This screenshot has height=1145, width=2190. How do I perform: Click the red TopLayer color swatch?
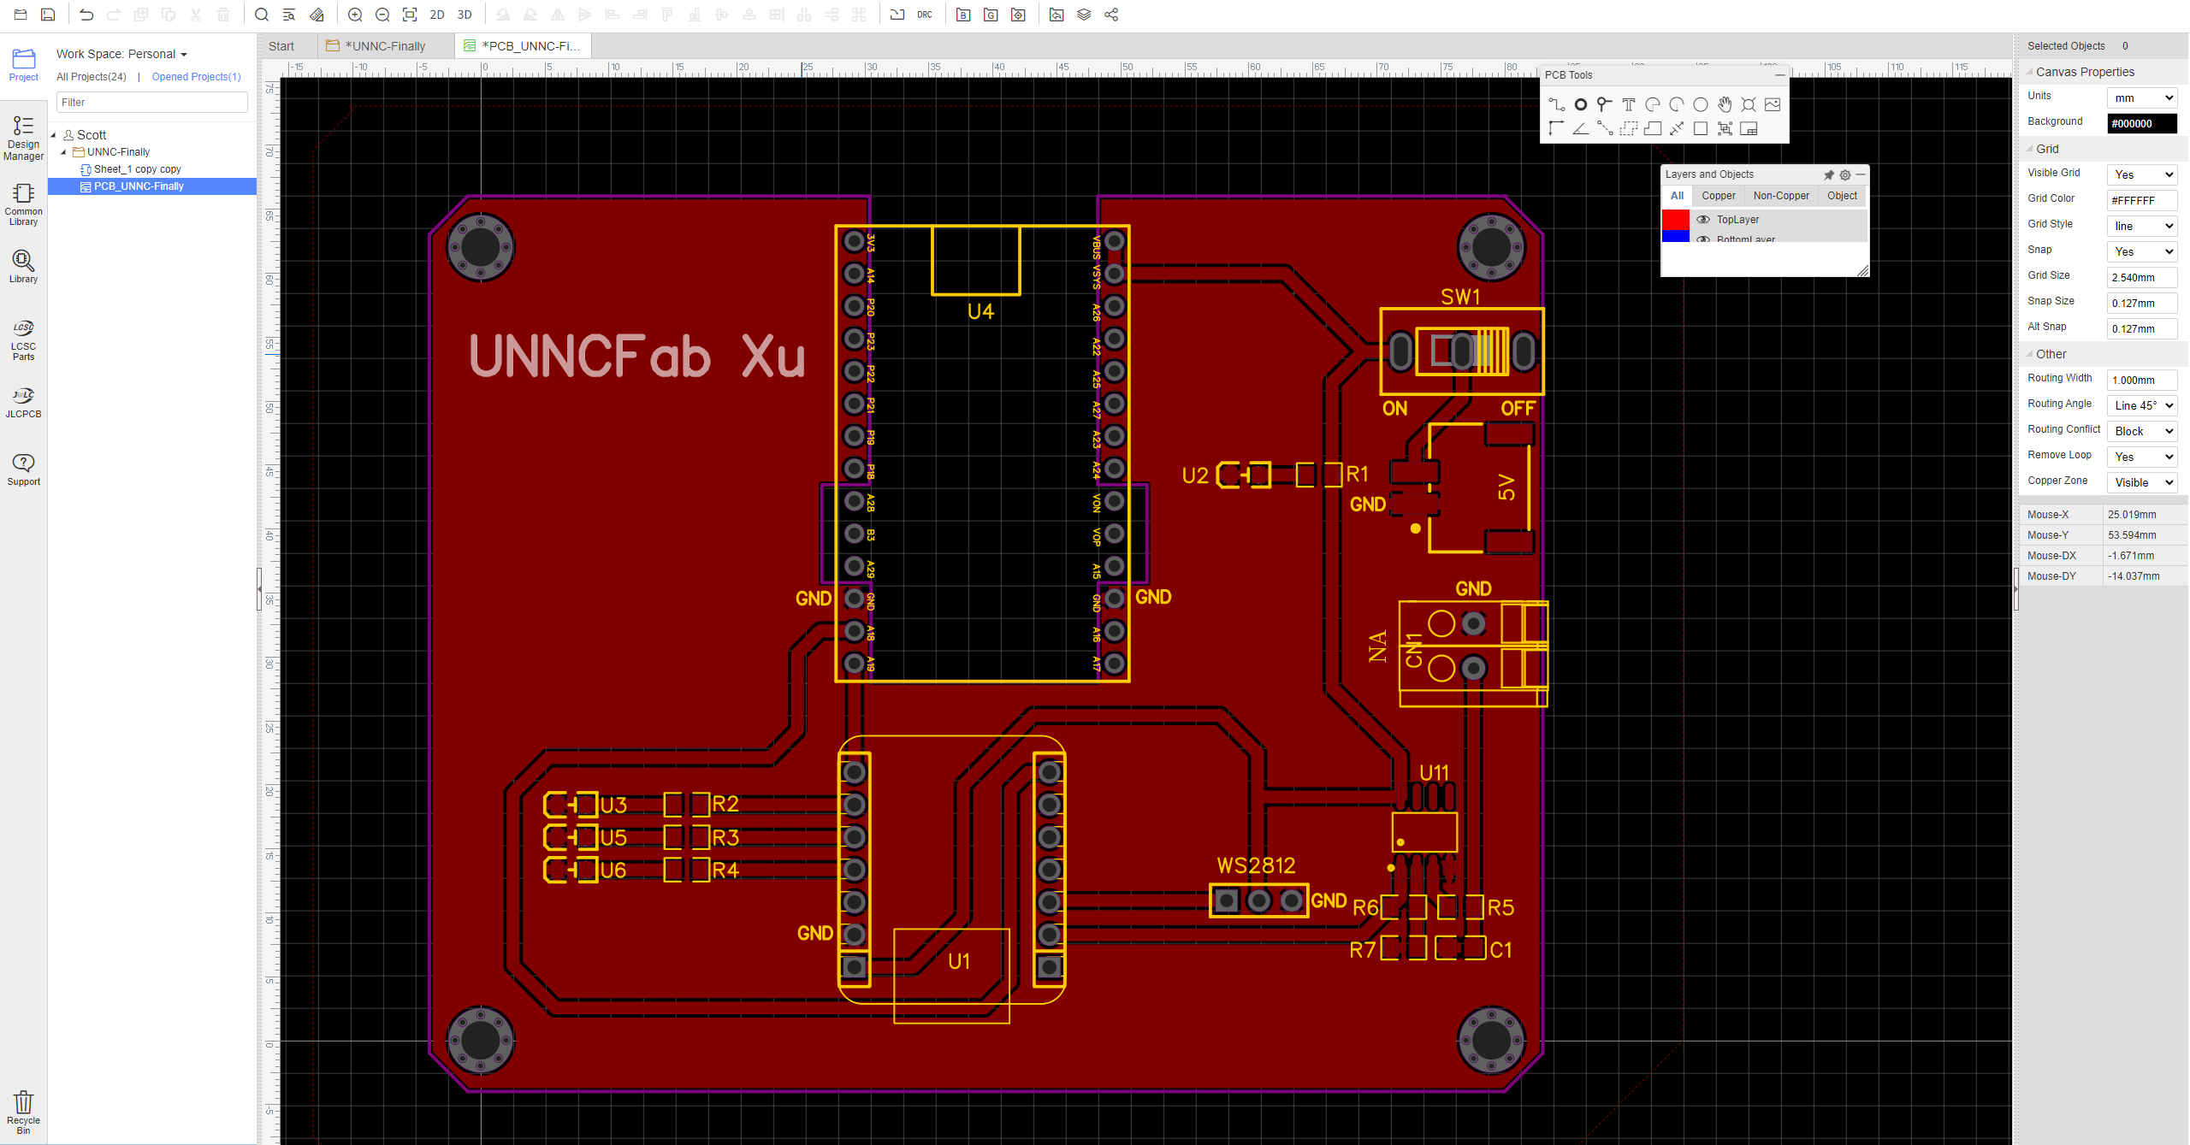(x=1676, y=220)
